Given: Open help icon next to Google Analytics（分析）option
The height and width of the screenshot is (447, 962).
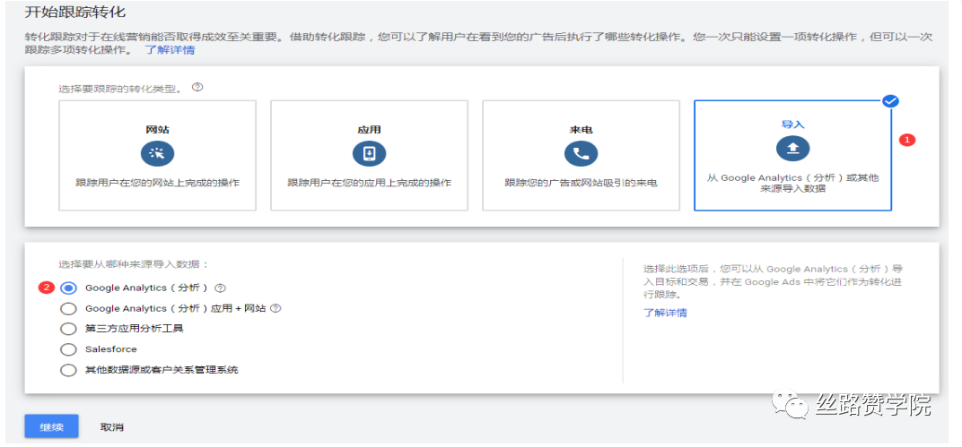Looking at the screenshot, I should click(x=221, y=288).
